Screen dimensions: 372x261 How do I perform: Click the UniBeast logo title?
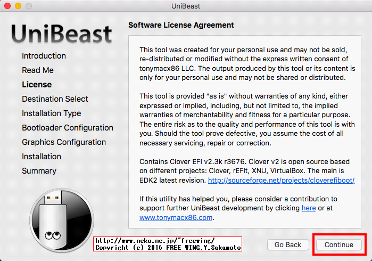coord(61,34)
